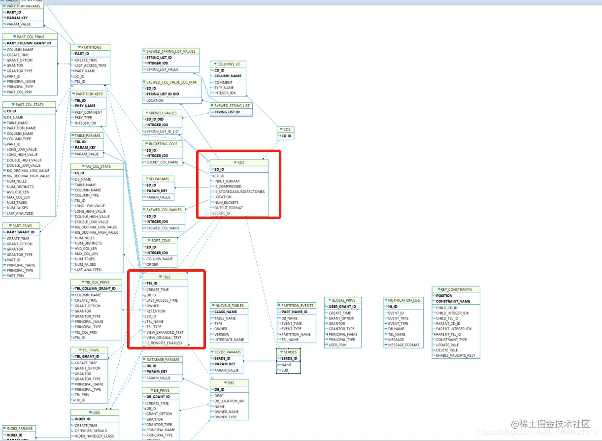Click the table icon beside SKEWED_COL_VALUE_LOC_MAP title
The width and height of the screenshot is (602, 441).
point(145,82)
